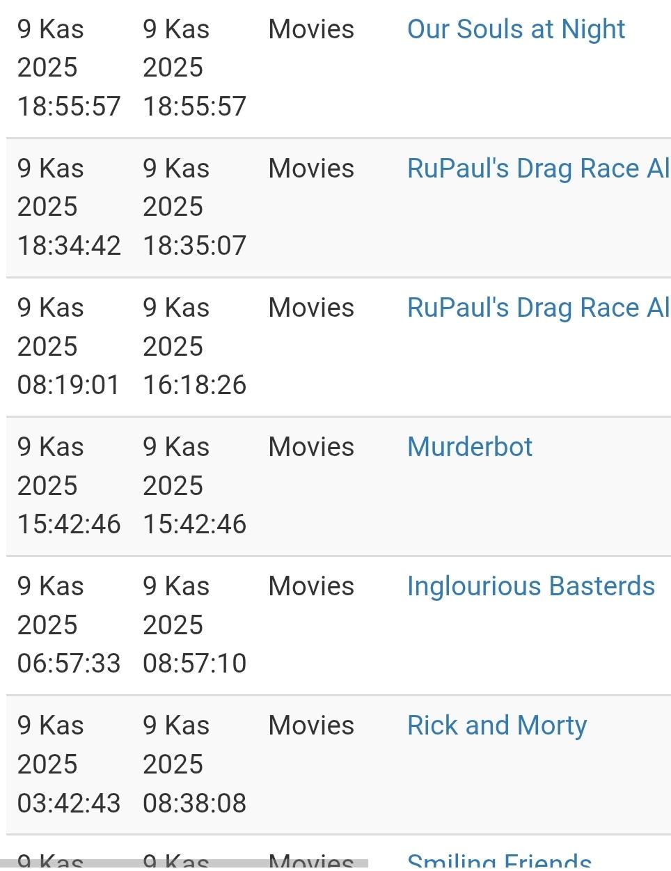Screen dimensions: 671x871
Task: Select the Movies cell in the Inglourious Basterds row
Action: 311,586
